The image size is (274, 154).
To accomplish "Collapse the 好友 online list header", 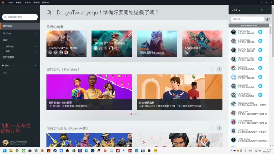I will click(x=249, y=25).
